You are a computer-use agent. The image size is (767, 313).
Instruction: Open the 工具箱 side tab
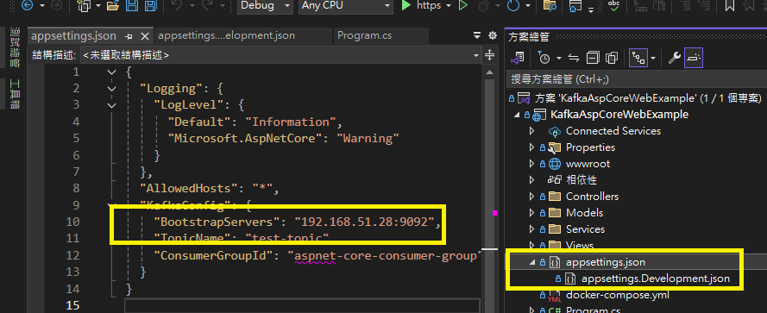pos(15,94)
